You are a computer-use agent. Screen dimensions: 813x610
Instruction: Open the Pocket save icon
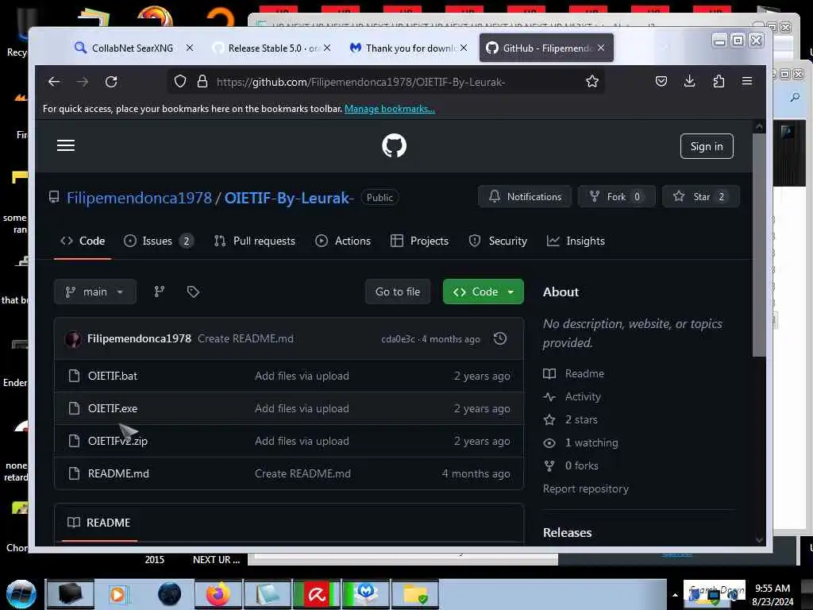coord(661,81)
